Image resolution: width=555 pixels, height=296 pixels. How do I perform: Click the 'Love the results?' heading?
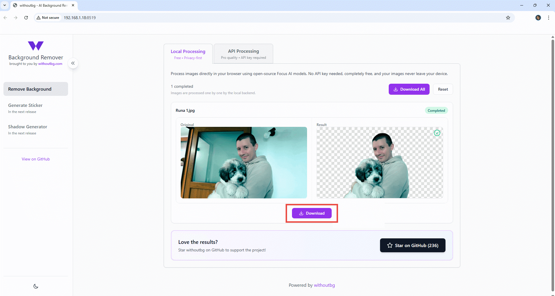click(198, 242)
